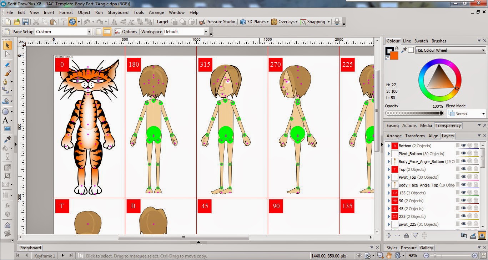
Task: Pick the Colour Picker eyedropper tool
Action: [7, 139]
